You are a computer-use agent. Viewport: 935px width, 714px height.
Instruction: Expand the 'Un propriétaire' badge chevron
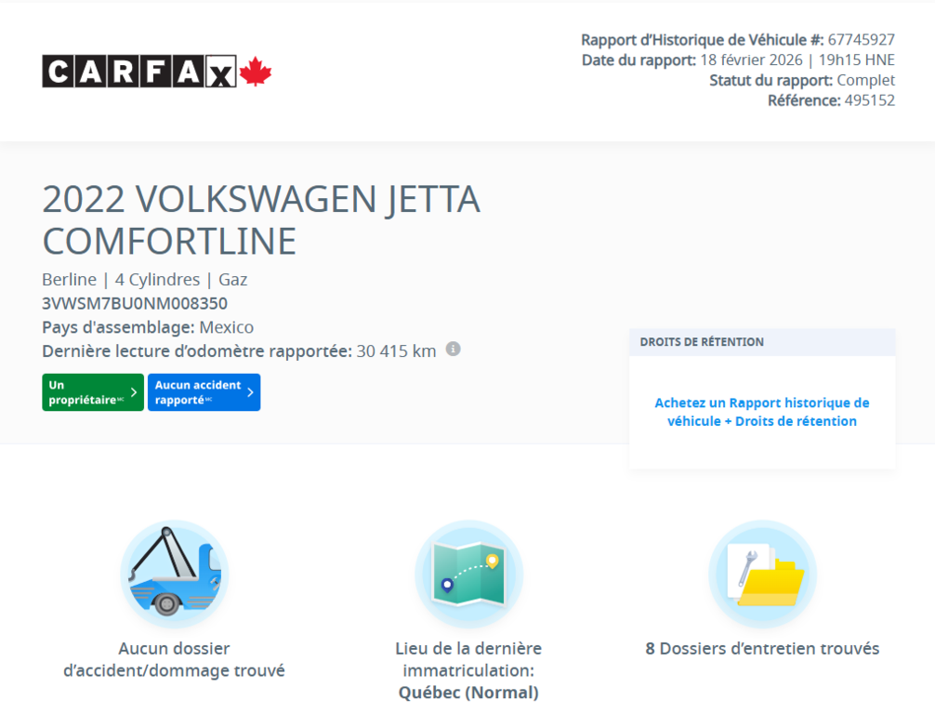134,391
